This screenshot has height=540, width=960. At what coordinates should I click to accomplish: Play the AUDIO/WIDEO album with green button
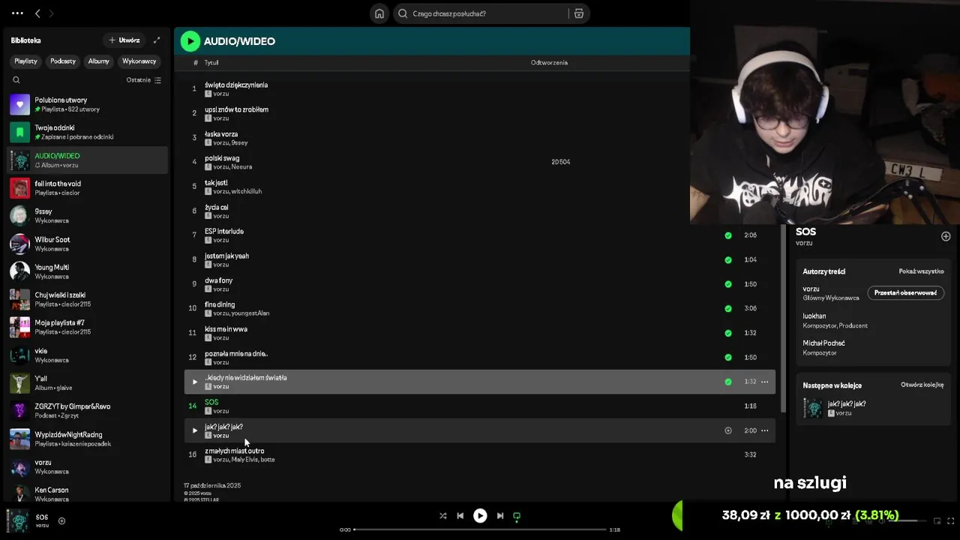[190, 41]
